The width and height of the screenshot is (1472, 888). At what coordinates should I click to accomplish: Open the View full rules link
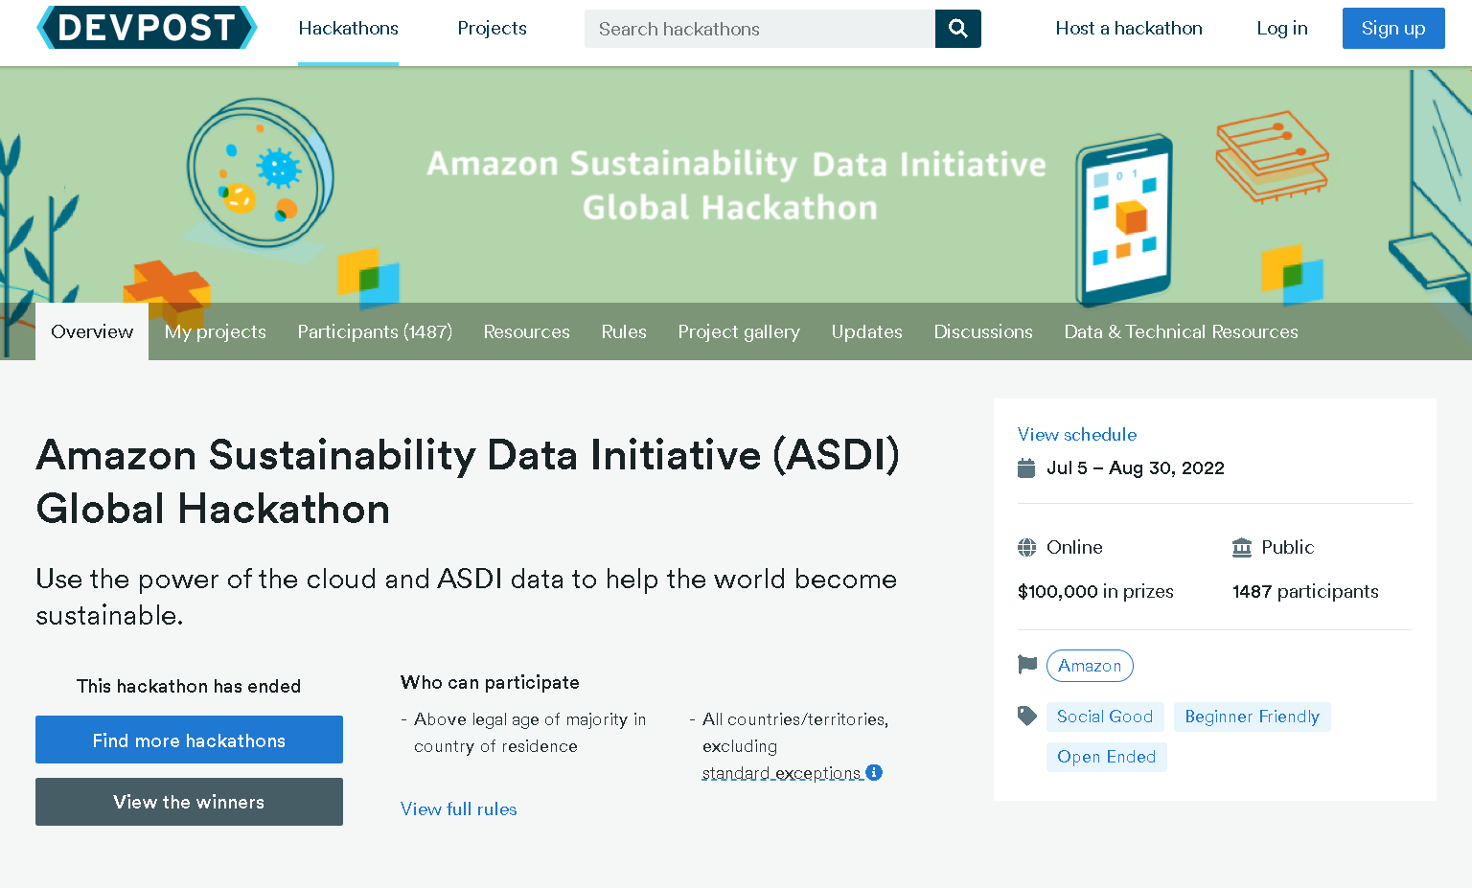tap(459, 808)
